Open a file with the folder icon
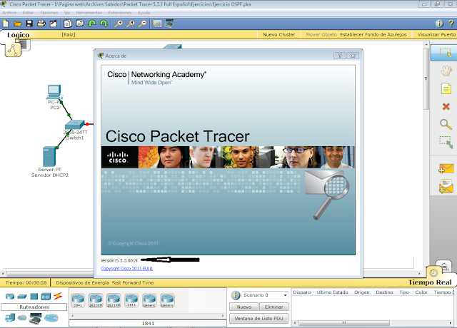Image resolution: width=457 pixels, height=328 pixels. [x=17, y=24]
